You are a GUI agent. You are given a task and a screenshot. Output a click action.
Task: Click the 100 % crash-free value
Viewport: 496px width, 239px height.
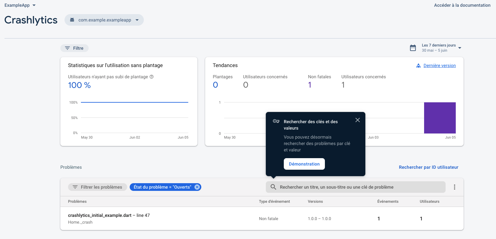point(79,85)
